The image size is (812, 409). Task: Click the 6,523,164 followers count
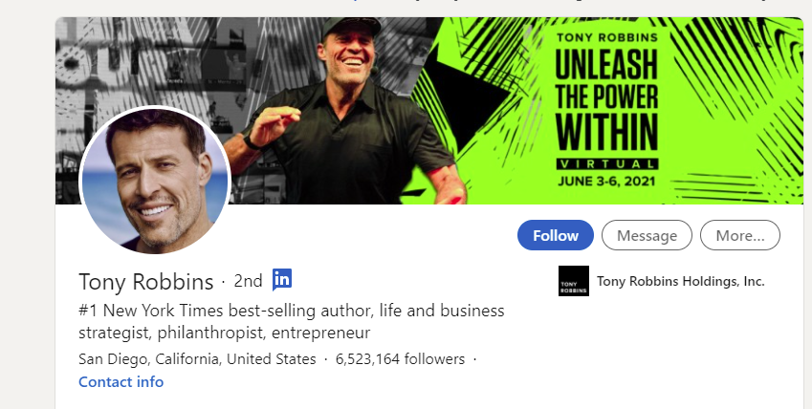coord(400,359)
